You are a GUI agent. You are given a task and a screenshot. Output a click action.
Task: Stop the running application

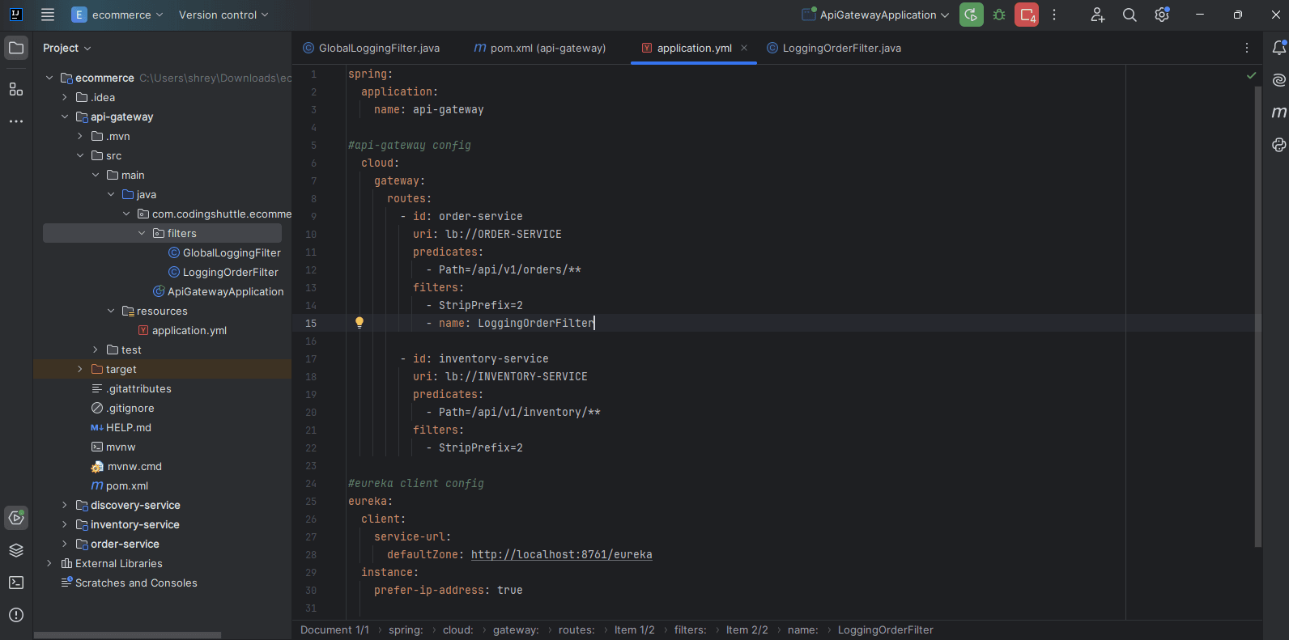click(1027, 15)
